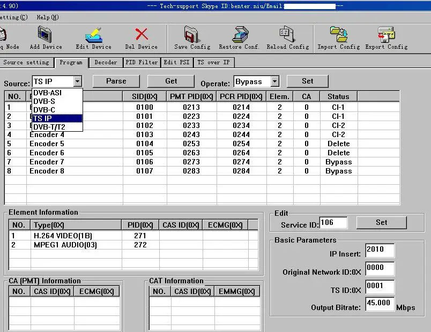Click the Del Device red X icon

(x=142, y=35)
